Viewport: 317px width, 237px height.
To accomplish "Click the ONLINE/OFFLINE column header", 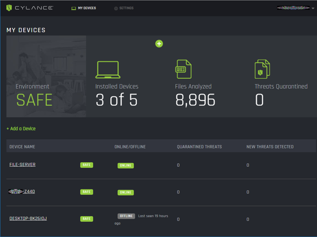I will click(130, 147).
